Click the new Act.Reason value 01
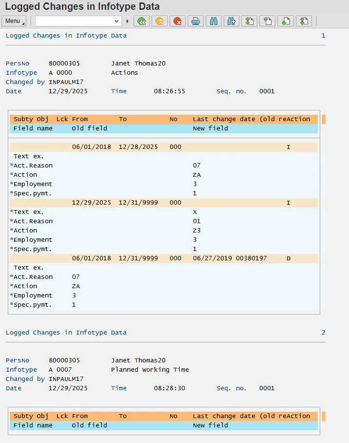 click(196, 221)
